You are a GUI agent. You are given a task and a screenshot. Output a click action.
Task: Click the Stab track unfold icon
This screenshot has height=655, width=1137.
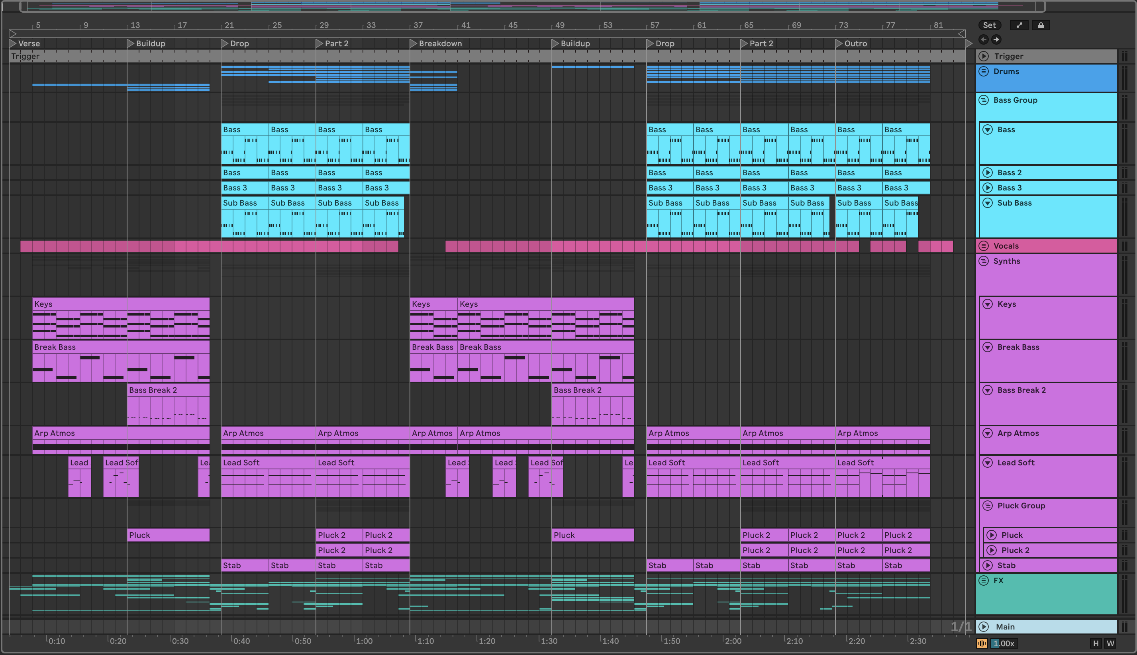click(x=988, y=565)
